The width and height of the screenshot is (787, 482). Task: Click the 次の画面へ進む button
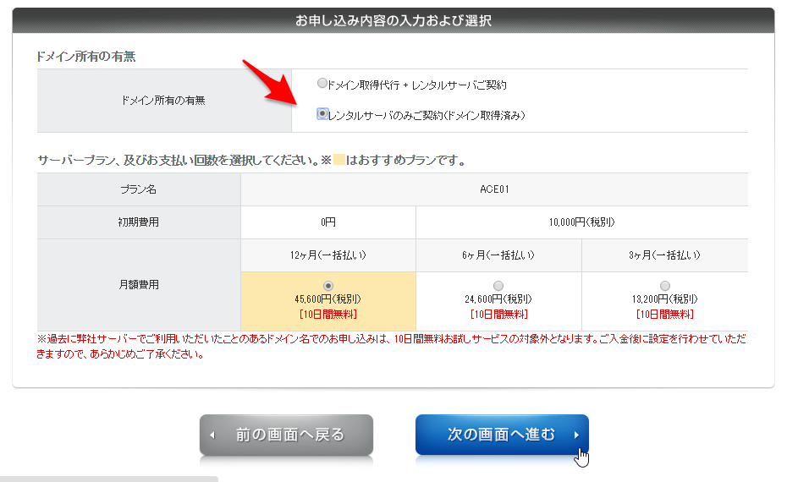(x=501, y=435)
